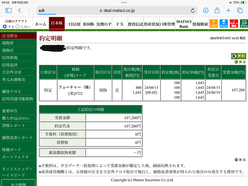Click the [東]4722 stock code
248x186 pixels.
point(76,93)
